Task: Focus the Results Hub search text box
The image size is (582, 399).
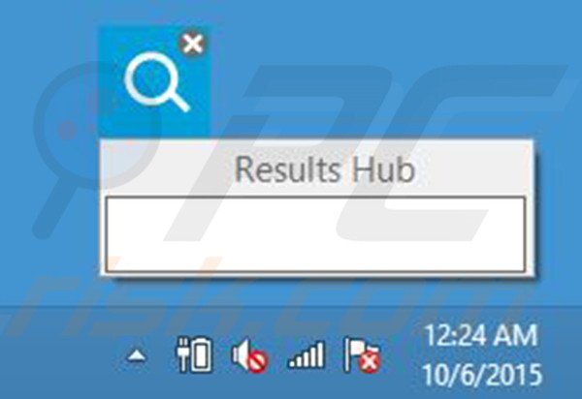Action: pos(315,234)
